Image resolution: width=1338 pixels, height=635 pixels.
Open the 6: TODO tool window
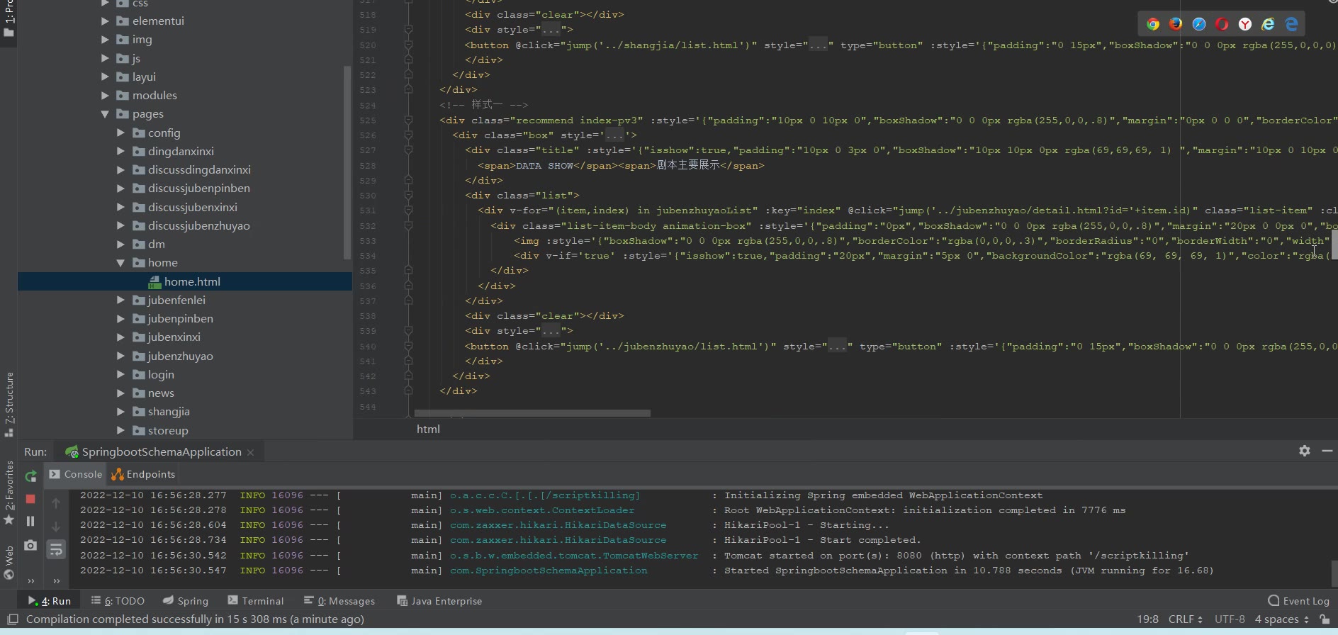click(x=118, y=601)
